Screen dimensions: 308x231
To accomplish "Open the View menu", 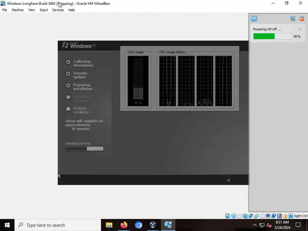I will tap(32, 10).
